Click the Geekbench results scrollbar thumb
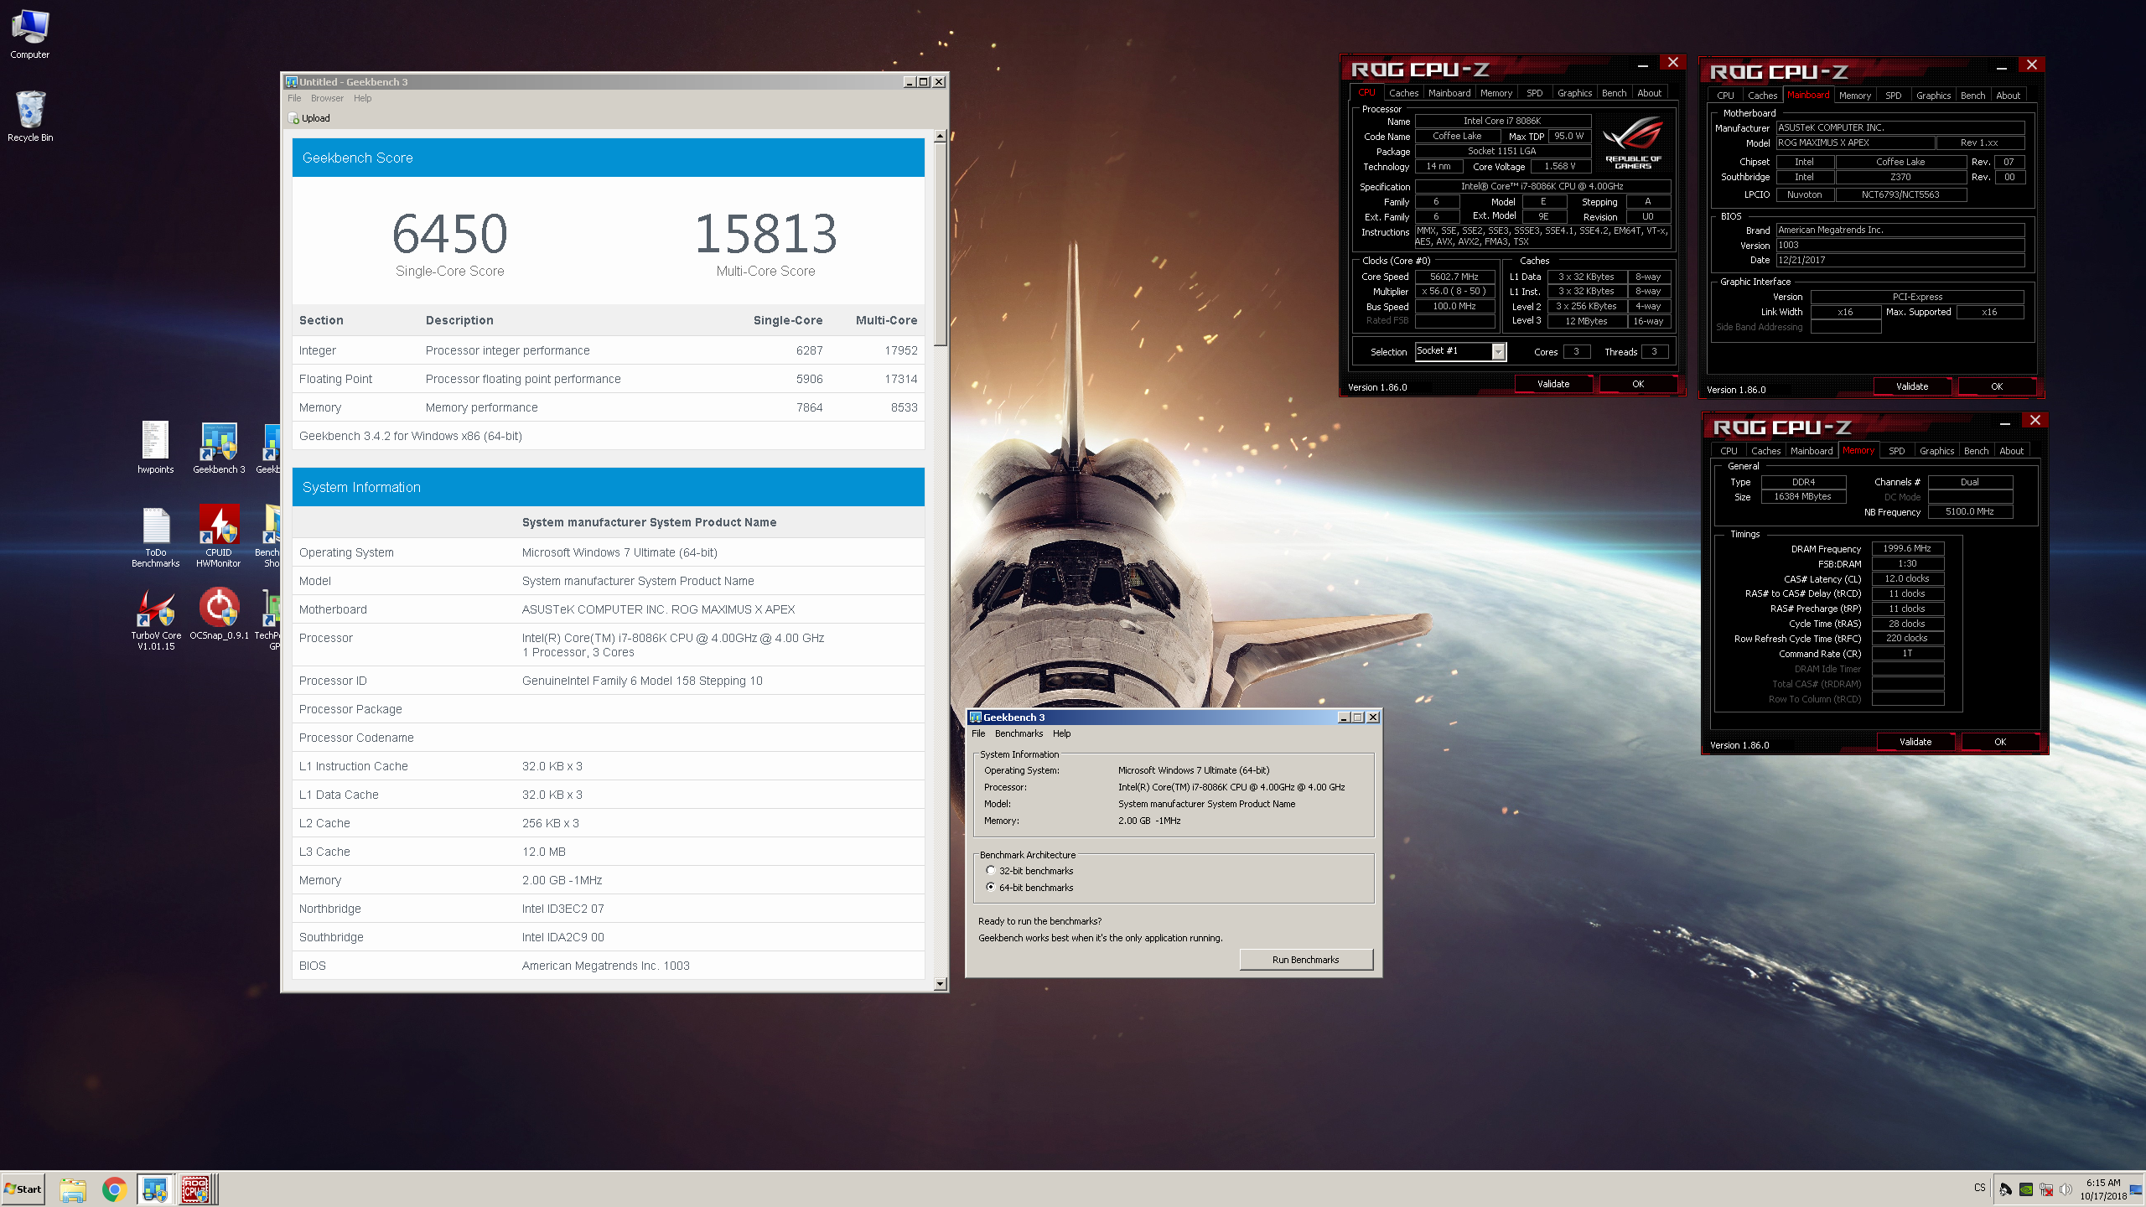The image size is (2146, 1207). (x=940, y=244)
